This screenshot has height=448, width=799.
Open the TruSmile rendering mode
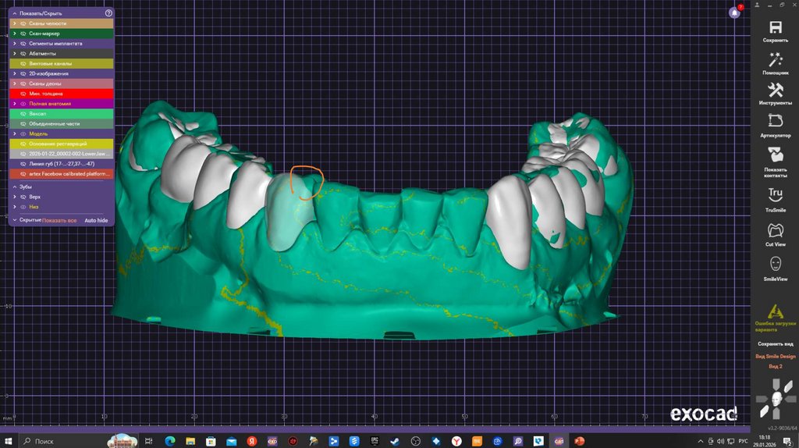point(775,194)
